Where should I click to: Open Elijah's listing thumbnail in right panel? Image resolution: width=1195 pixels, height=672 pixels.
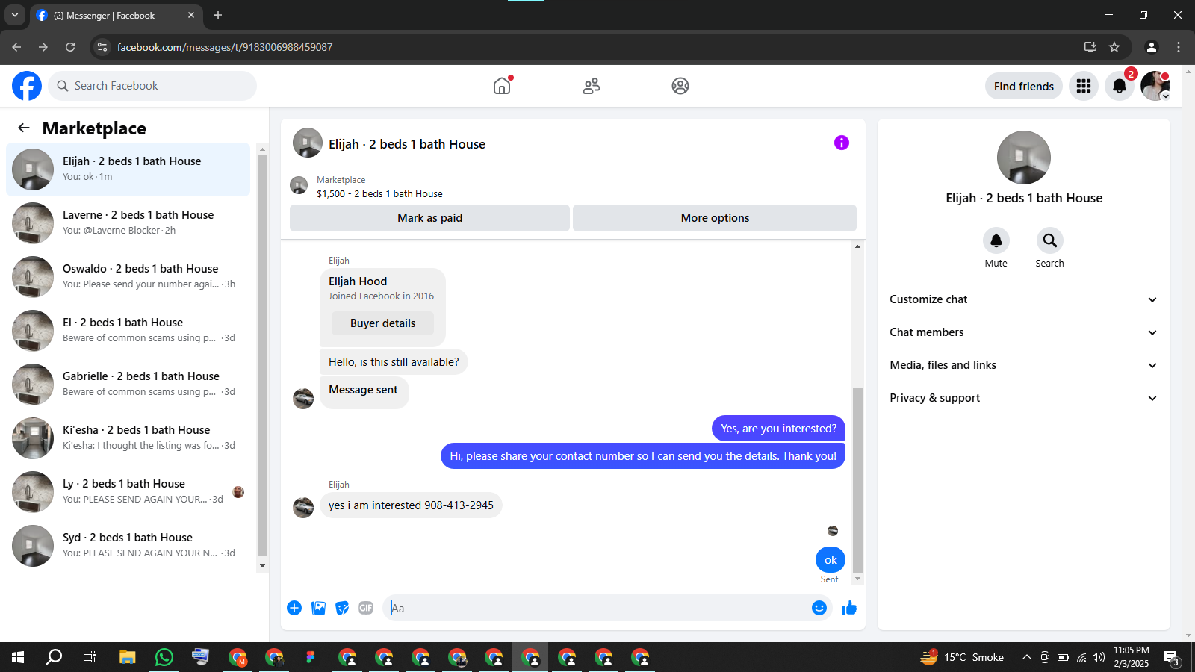[x=1024, y=158]
